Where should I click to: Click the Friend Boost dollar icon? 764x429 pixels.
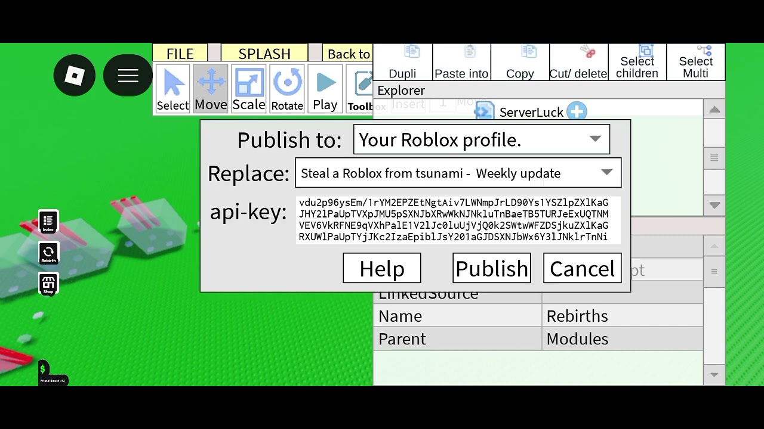[x=43, y=370]
